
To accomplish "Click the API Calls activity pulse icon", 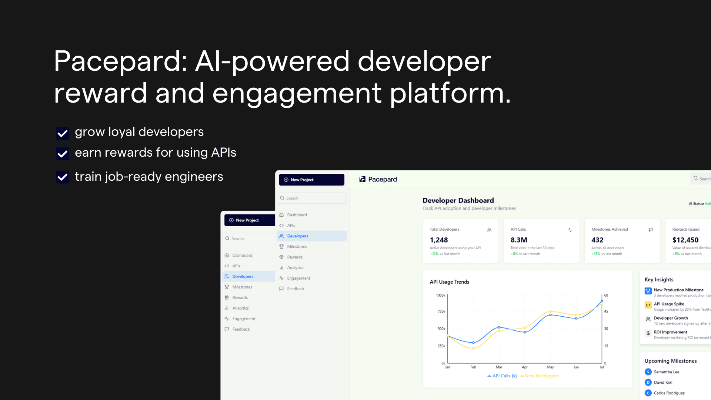I will pos(570,230).
